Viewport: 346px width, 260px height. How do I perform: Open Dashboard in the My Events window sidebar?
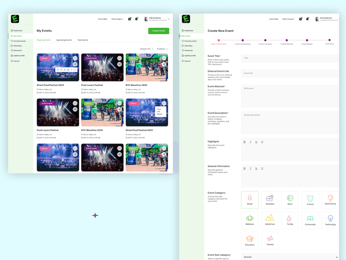point(17,31)
